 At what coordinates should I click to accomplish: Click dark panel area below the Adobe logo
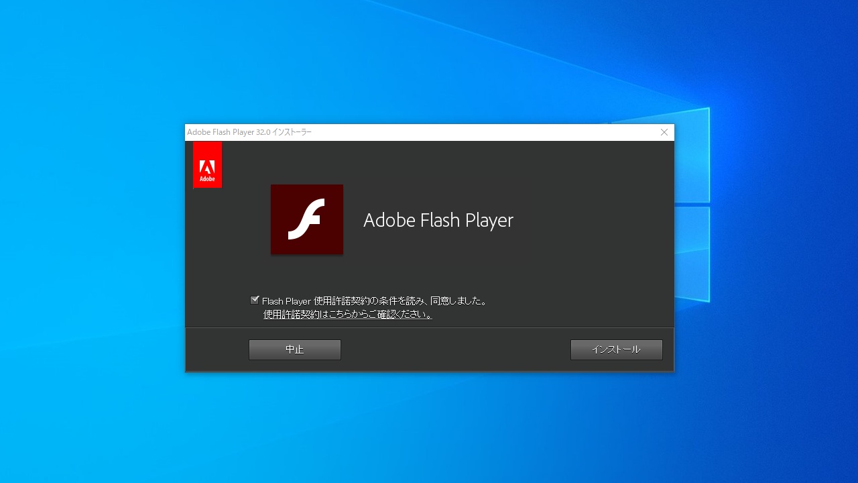tap(208, 255)
